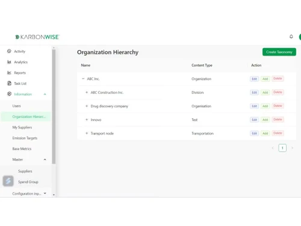Collapse the ABC Inc. tree row

(x=83, y=79)
